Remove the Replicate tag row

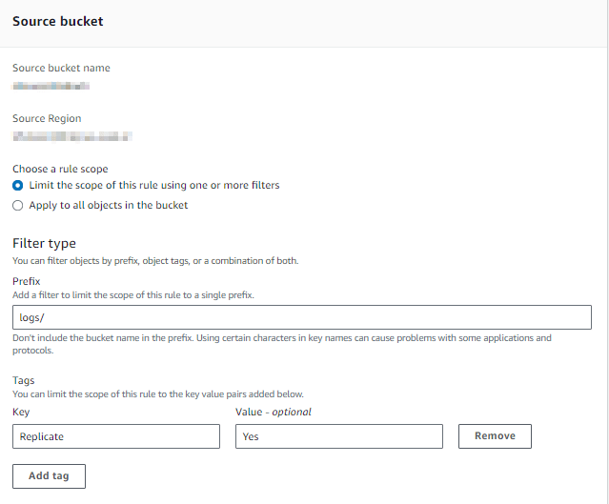coord(495,436)
